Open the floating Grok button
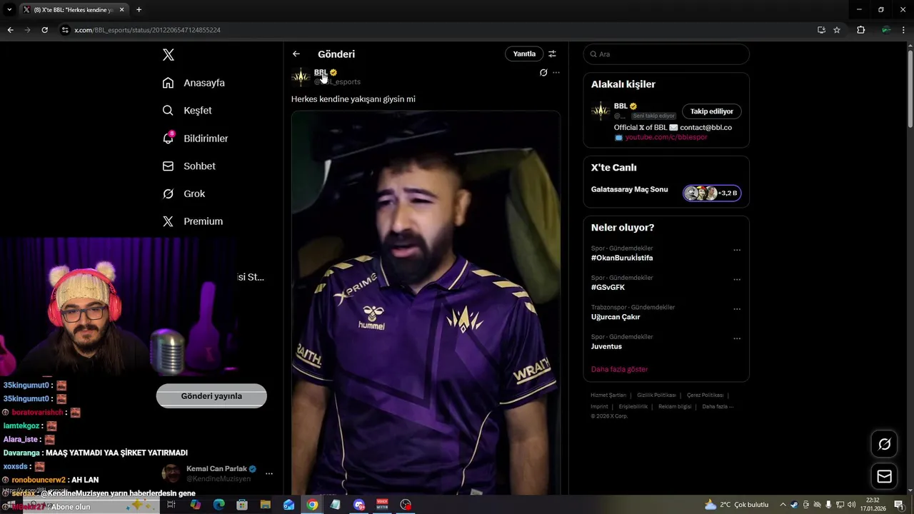This screenshot has height=514, width=914. [x=884, y=444]
